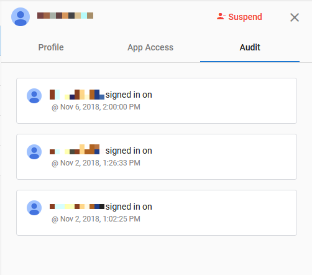Click the blurred name in the Nov 6 entry
Viewport: 312px width, 275px height.
(x=77, y=95)
